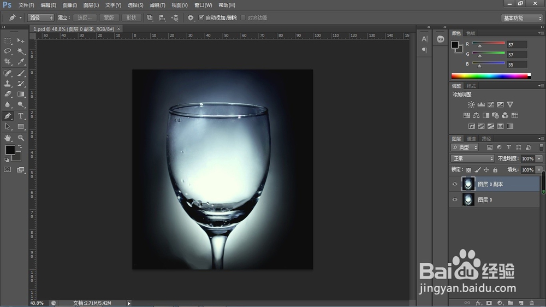Click the 选区... make selection button
546x307 pixels.
(x=85, y=18)
